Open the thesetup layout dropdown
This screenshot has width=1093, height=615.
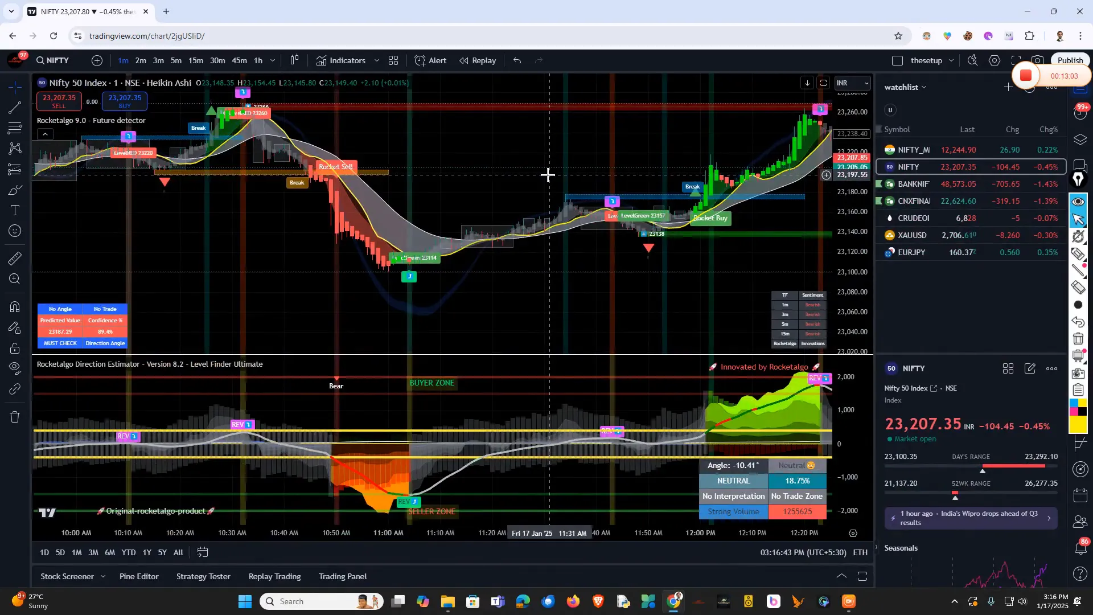951,60
